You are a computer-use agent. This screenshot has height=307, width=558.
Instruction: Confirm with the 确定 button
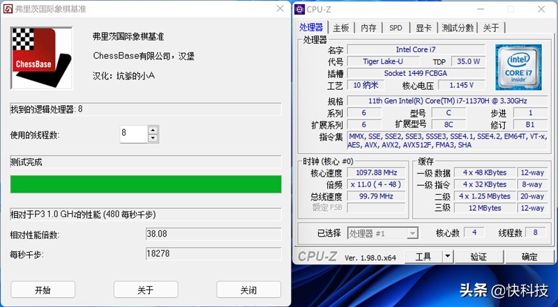click(x=529, y=257)
